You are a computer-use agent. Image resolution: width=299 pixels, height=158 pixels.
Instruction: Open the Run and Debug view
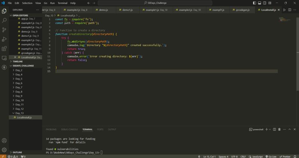[x=4, y=39]
